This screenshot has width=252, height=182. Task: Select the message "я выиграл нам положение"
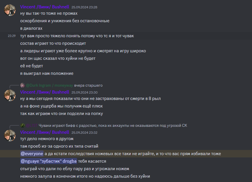47,73
